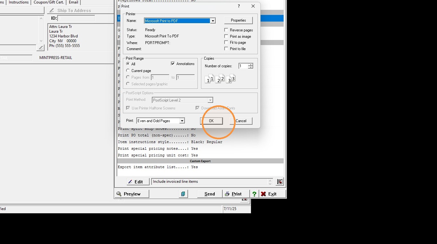Click the icon right of invoiced line items
The height and width of the screenshot is (244, 437).
[280, 181]
